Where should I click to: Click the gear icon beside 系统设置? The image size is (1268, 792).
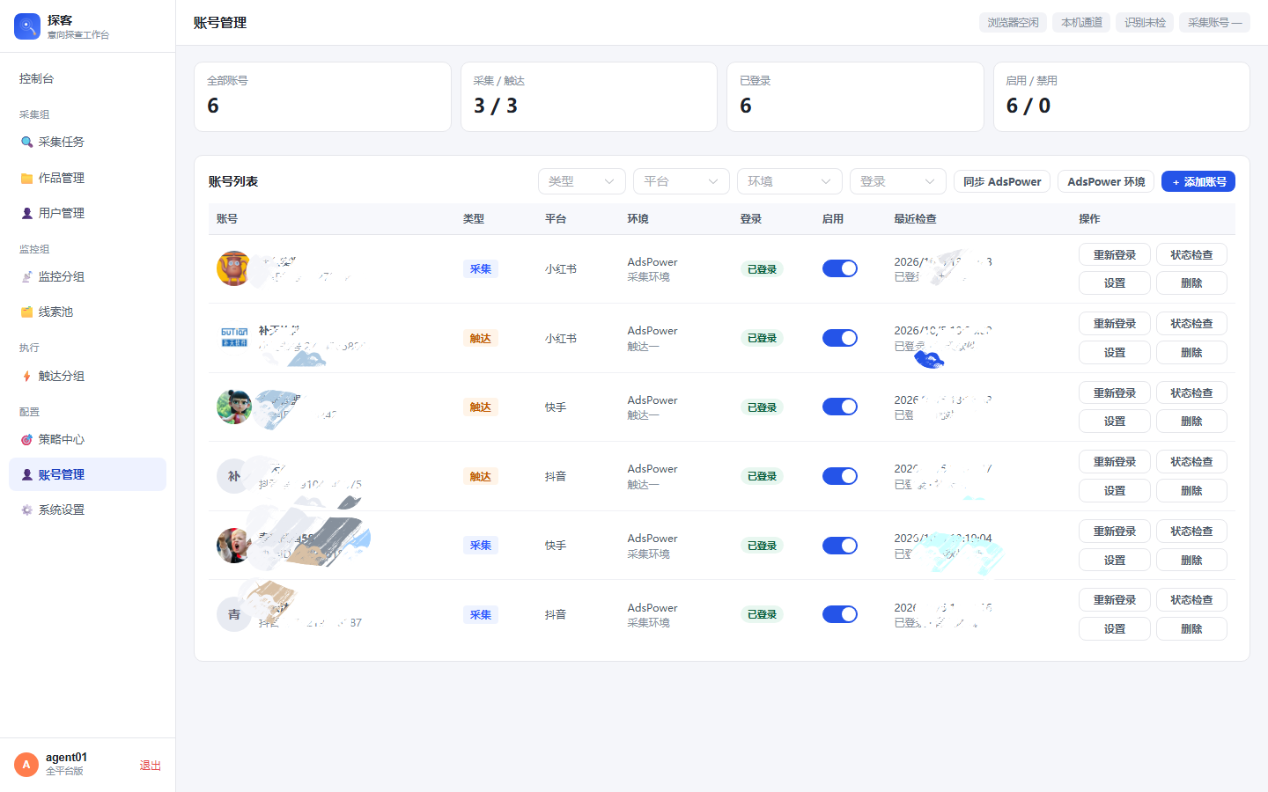[27, 510]
